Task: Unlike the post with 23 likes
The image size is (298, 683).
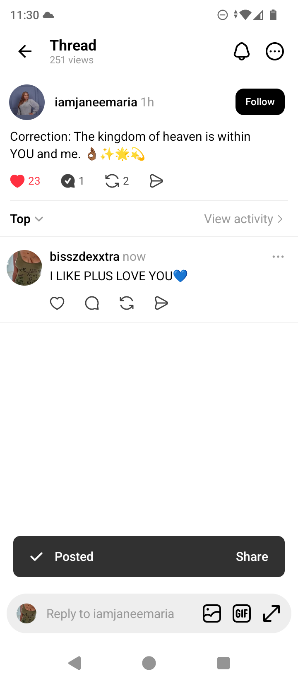Action: [x=17, y=181]
